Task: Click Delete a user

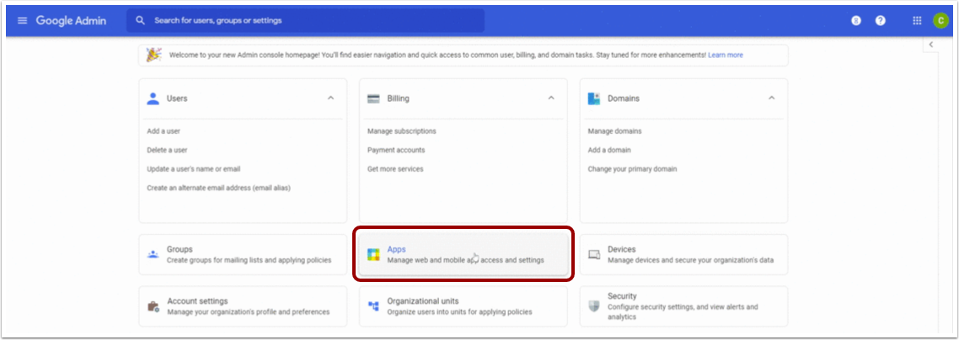Action: [167, 150]
